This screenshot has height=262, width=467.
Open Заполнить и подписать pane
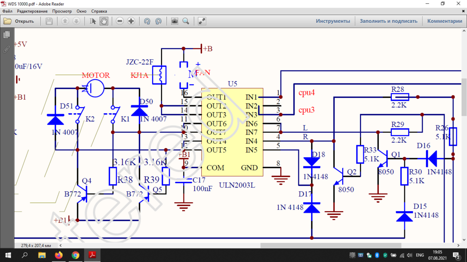point(388,21)
